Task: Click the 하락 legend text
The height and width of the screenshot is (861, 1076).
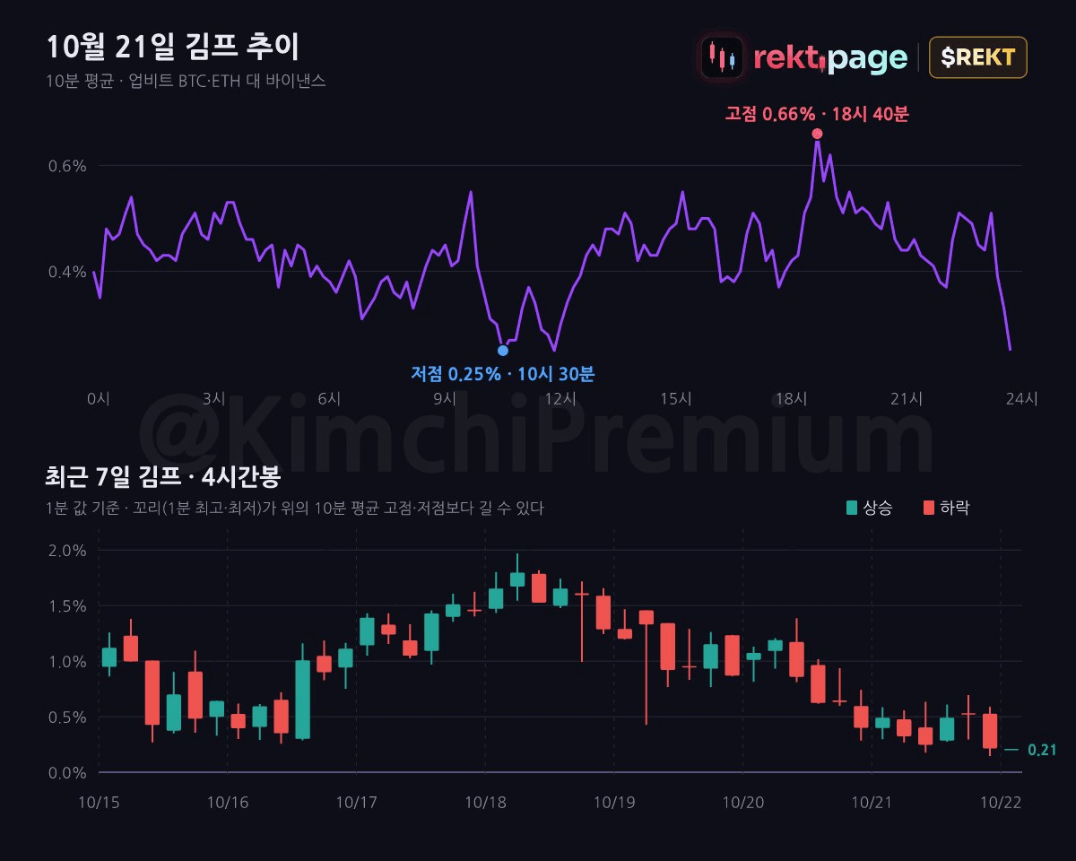Action: [x=955, y=508]
